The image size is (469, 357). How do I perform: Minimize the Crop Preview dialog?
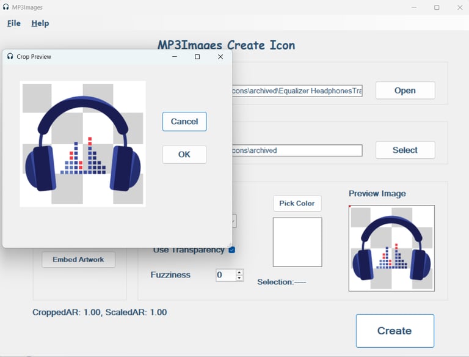[175, 57]
